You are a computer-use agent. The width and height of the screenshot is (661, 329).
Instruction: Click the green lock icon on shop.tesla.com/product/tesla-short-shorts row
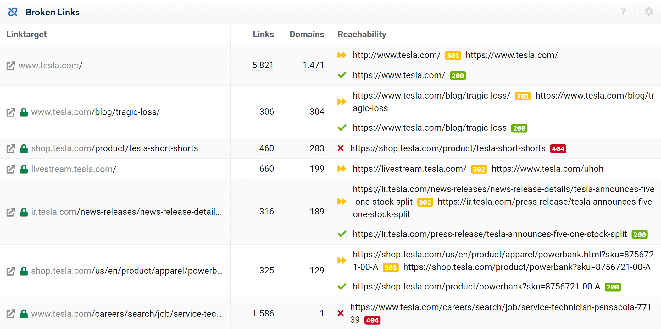tap(24, 148)
